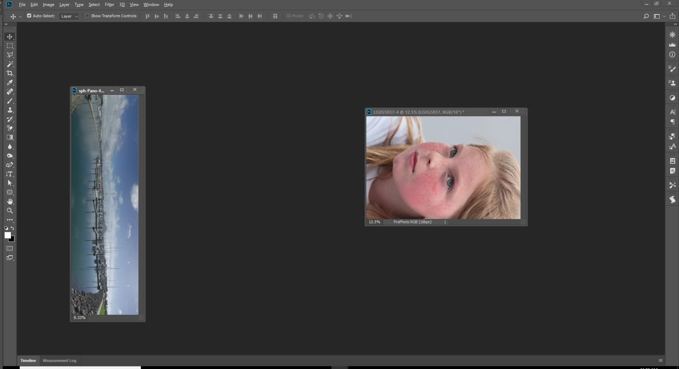
Task: Open the Info panel icon
Action: (672, 55)
